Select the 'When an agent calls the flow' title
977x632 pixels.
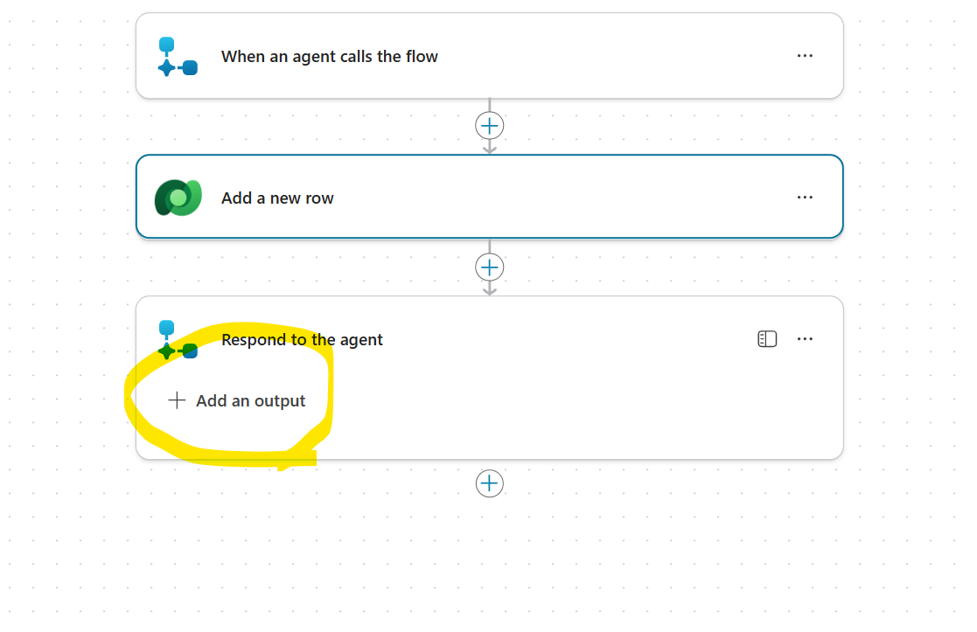[x=329, y=57]
